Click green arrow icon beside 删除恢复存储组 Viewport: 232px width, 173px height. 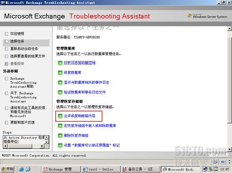(60, 135)
